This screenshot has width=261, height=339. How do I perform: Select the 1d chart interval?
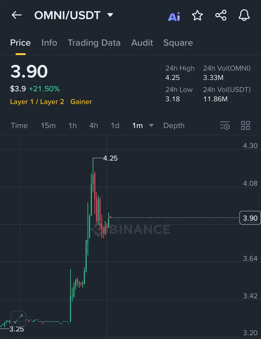point(115,126)
